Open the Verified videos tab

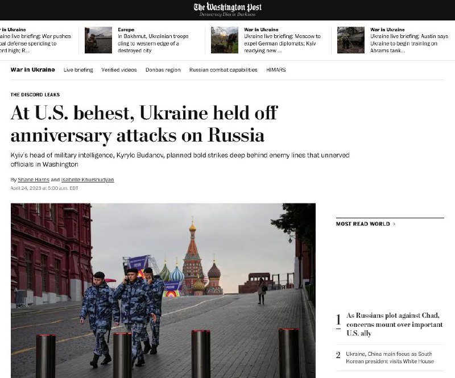[119, 70]
